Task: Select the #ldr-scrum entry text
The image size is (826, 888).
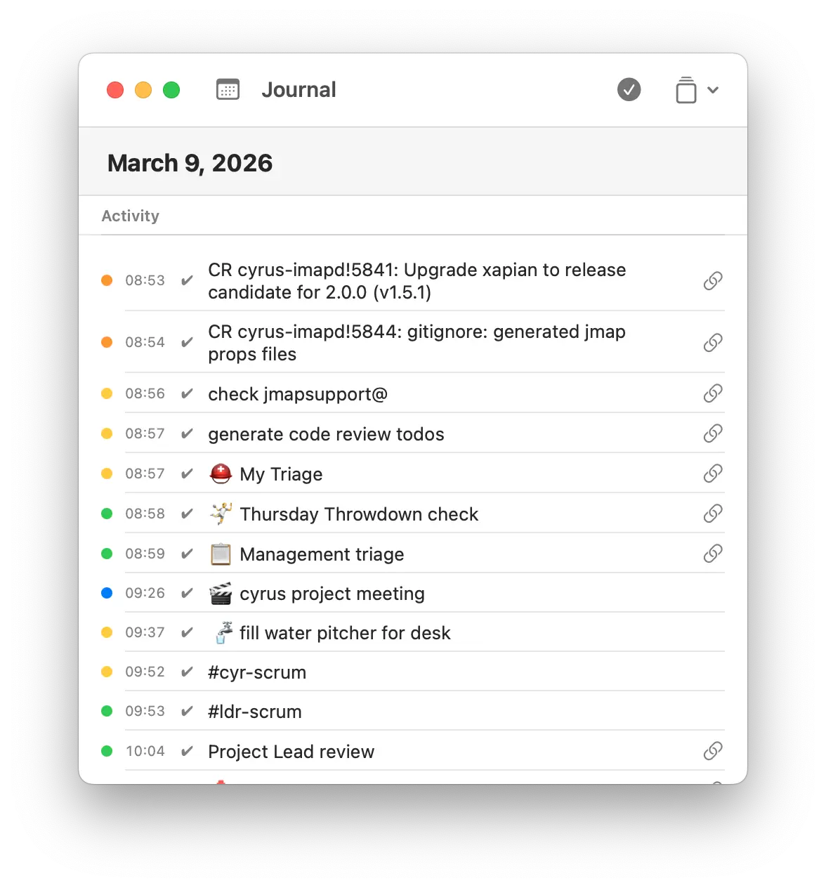Action: [254, 712]
